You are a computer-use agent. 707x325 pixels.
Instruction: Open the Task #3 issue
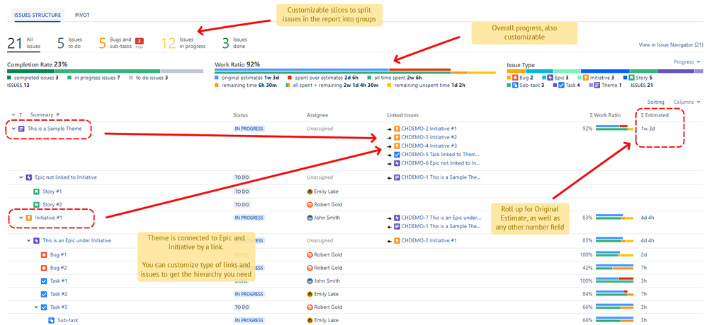tap(59, 307)
